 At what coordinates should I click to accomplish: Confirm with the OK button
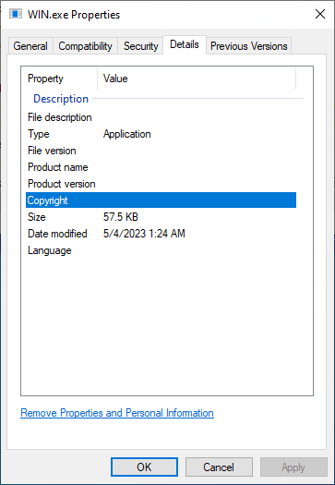(144, 467)
